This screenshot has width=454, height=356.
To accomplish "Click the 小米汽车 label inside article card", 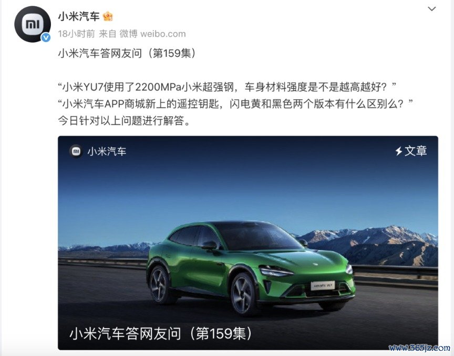I will click(107, 151).
